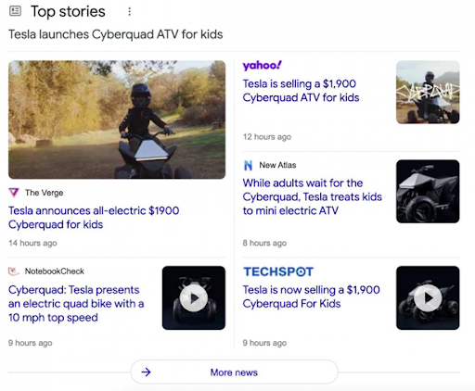The width and height of the screenshot is (475, 391).
Task: Click The Verge logo icon
Action: pos(14,193)
